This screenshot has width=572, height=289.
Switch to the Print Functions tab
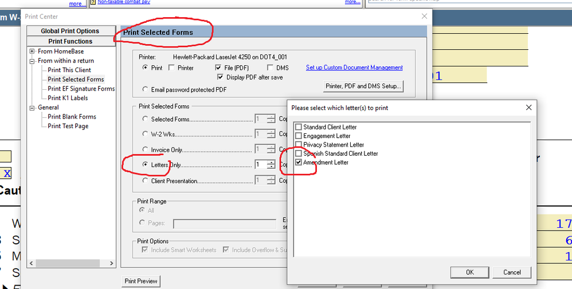(x=70, y=41)
